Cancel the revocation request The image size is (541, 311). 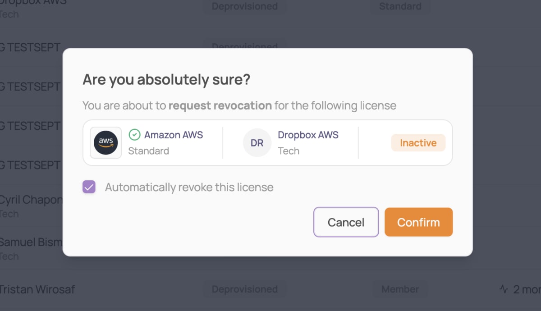[x=346, y=222]
